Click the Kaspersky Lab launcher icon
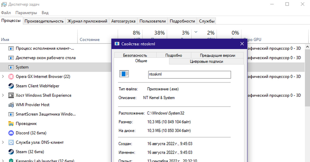Image resolution: width=310 pixels, height=162 pixels. (x=11, y=160)
